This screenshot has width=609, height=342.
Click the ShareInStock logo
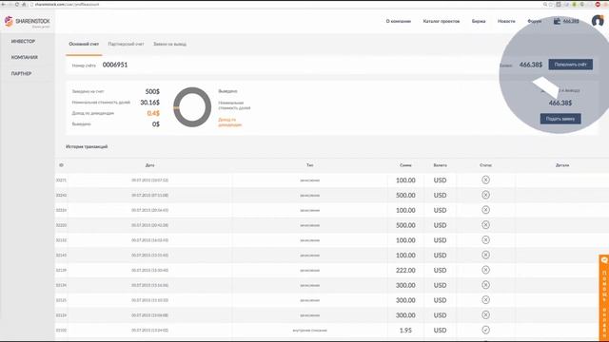pos(27,22)
